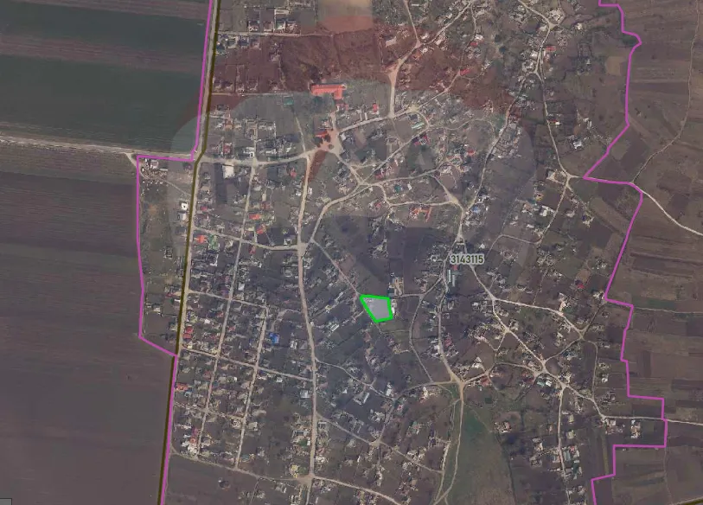Screen dimensions: 703x505
Task: Click the small blue-roofed building left of parcel
Action: [274, 338]
